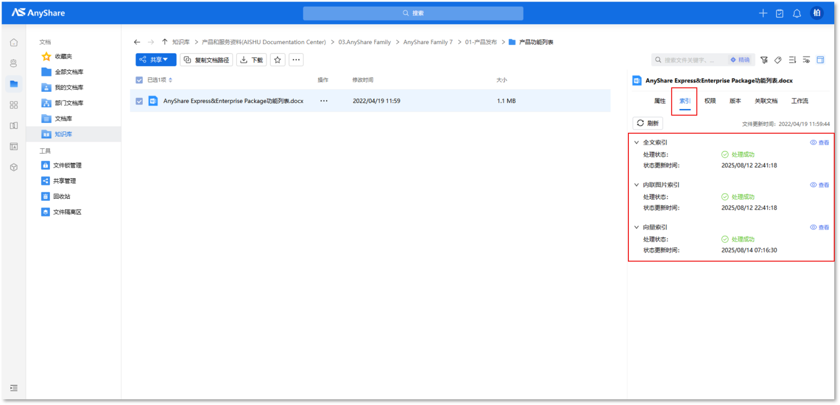Select the documents folder rail icon

(x=14, y=84)
